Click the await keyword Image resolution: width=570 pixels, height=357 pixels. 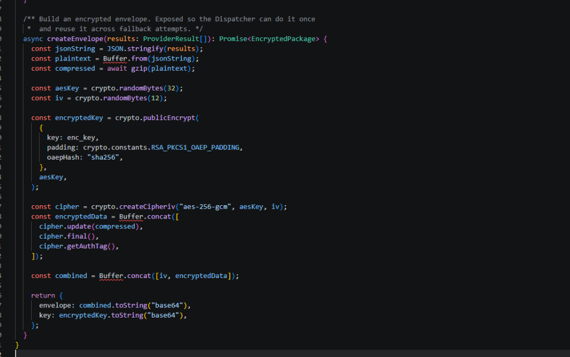tap(117, 68)
